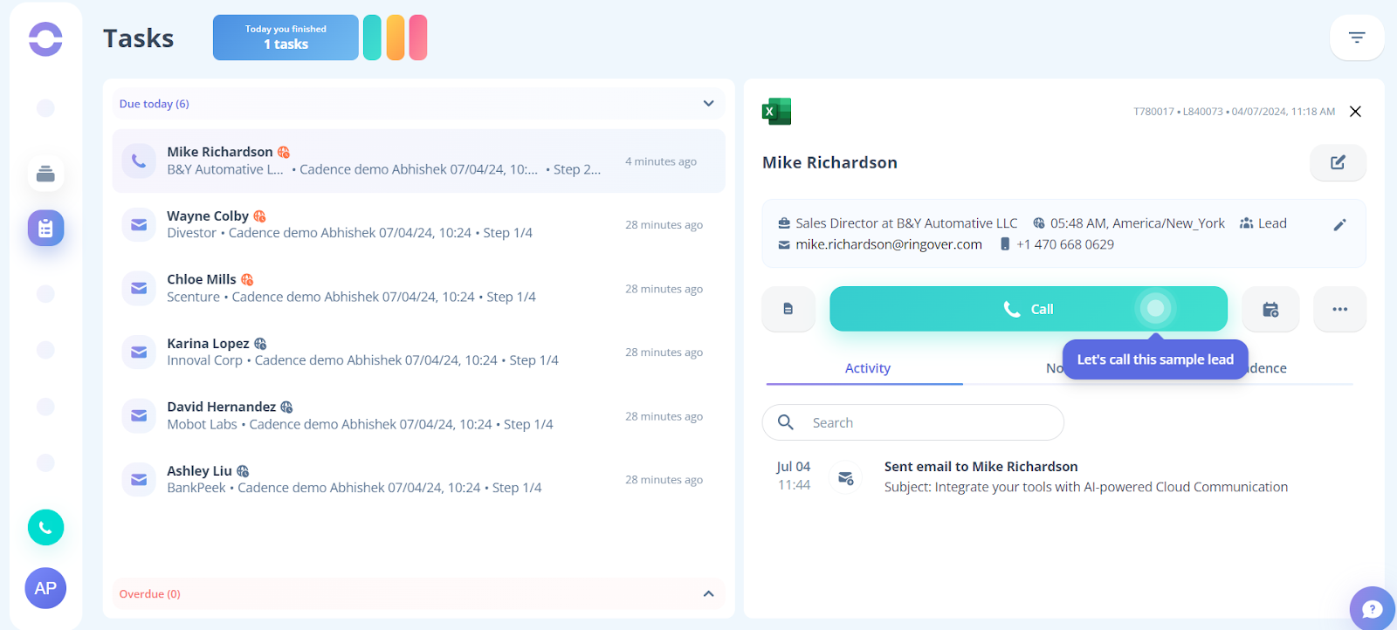Edit lead details pencil icon
This screenshot has height=630, width=1397.
pyautogui.click(x=1339, y=225)
